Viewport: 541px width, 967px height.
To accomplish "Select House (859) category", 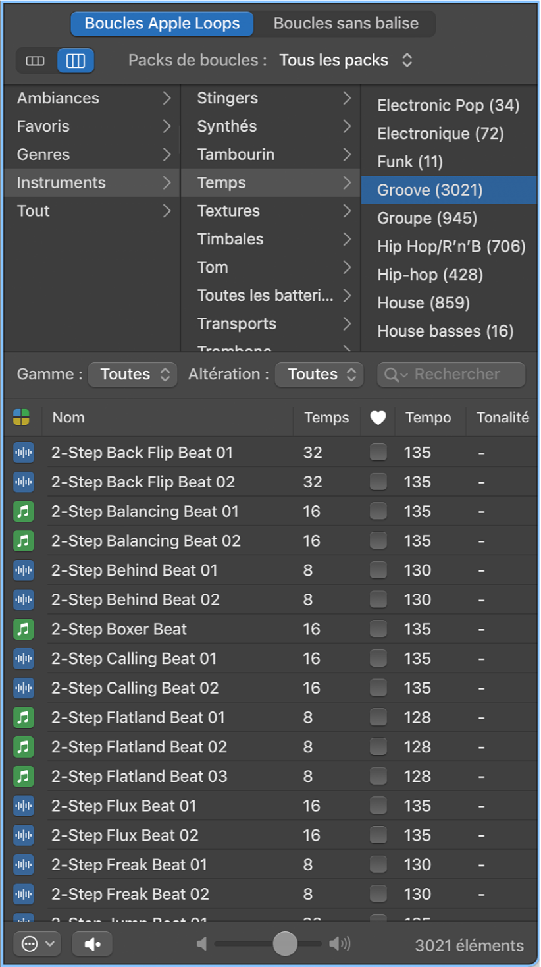I will 423,303.
